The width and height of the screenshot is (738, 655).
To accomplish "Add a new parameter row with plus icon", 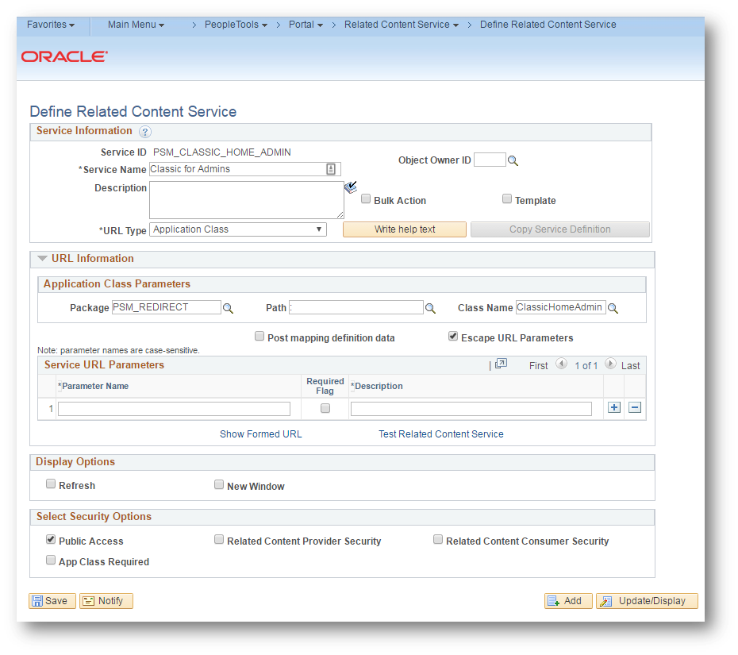I will point(613,408).
